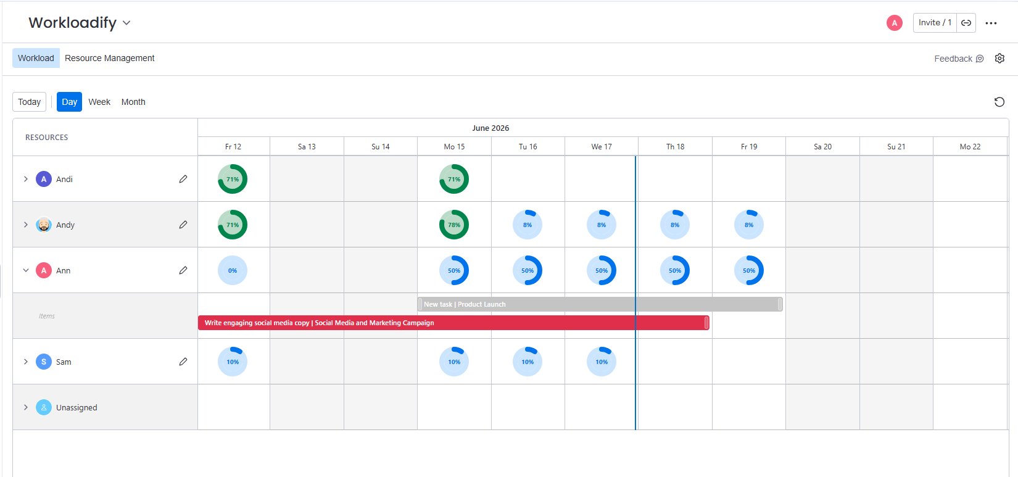Expand the Unassigned resource row
The width and height of the screenshot is (1018, 477).
pos(25,407)
